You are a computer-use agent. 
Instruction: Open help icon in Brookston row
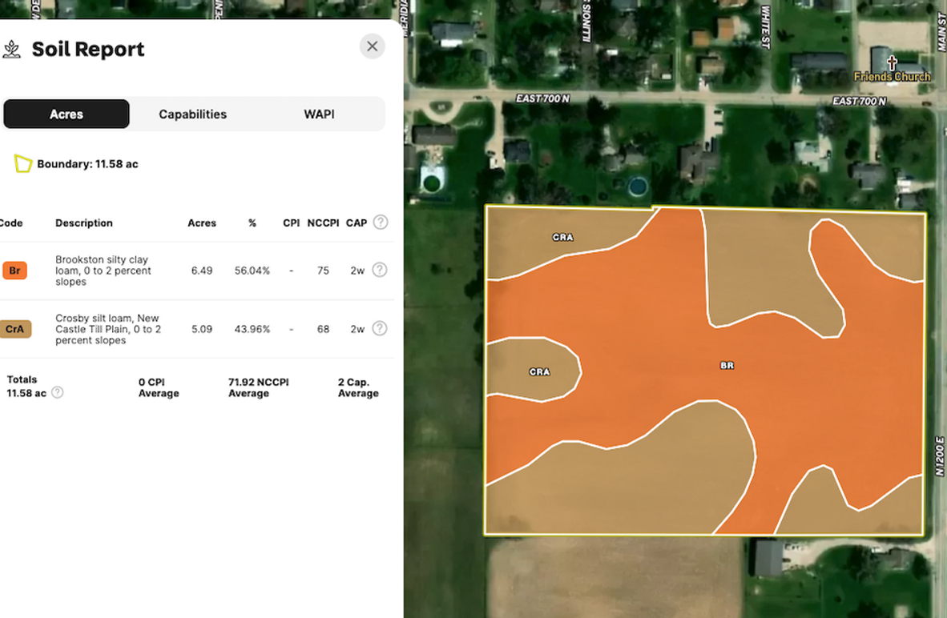tap(380, 271)
